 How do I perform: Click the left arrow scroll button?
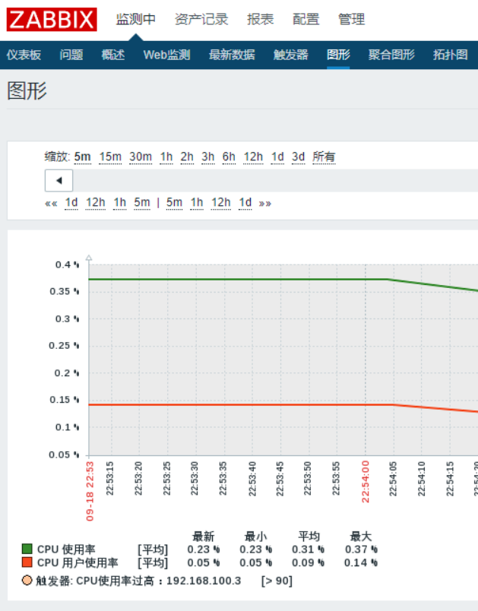pos(59,180)
